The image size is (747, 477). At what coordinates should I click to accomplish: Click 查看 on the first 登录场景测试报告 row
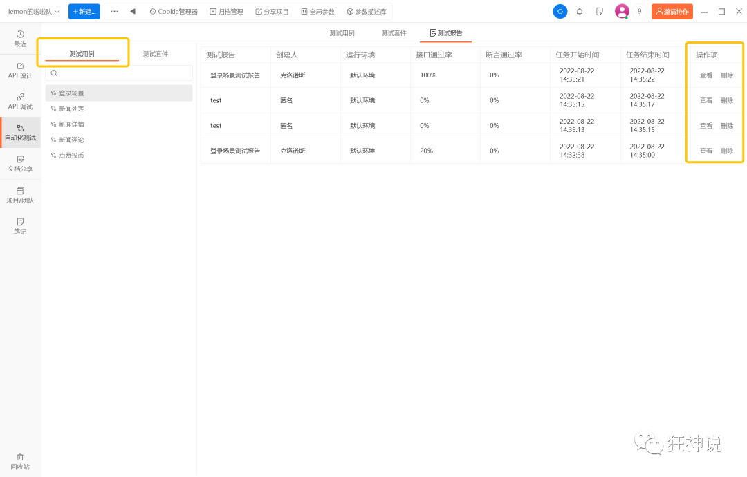(705, 75)
